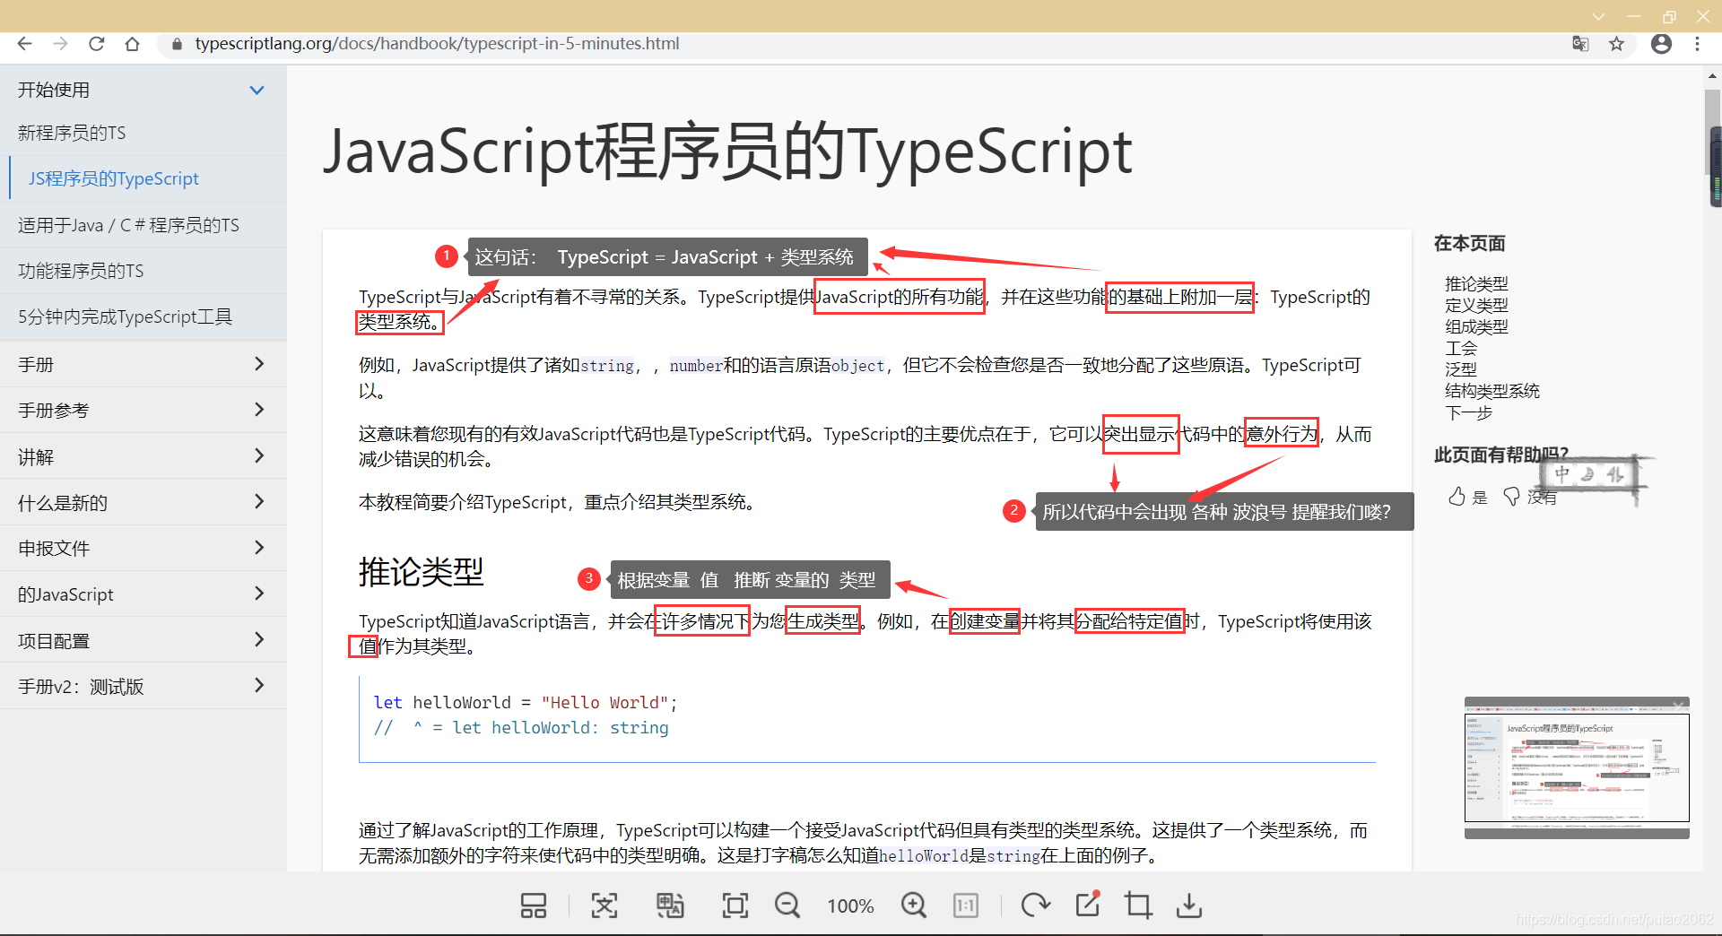Click the Google translate page icon

click(x=1580, y=43)
